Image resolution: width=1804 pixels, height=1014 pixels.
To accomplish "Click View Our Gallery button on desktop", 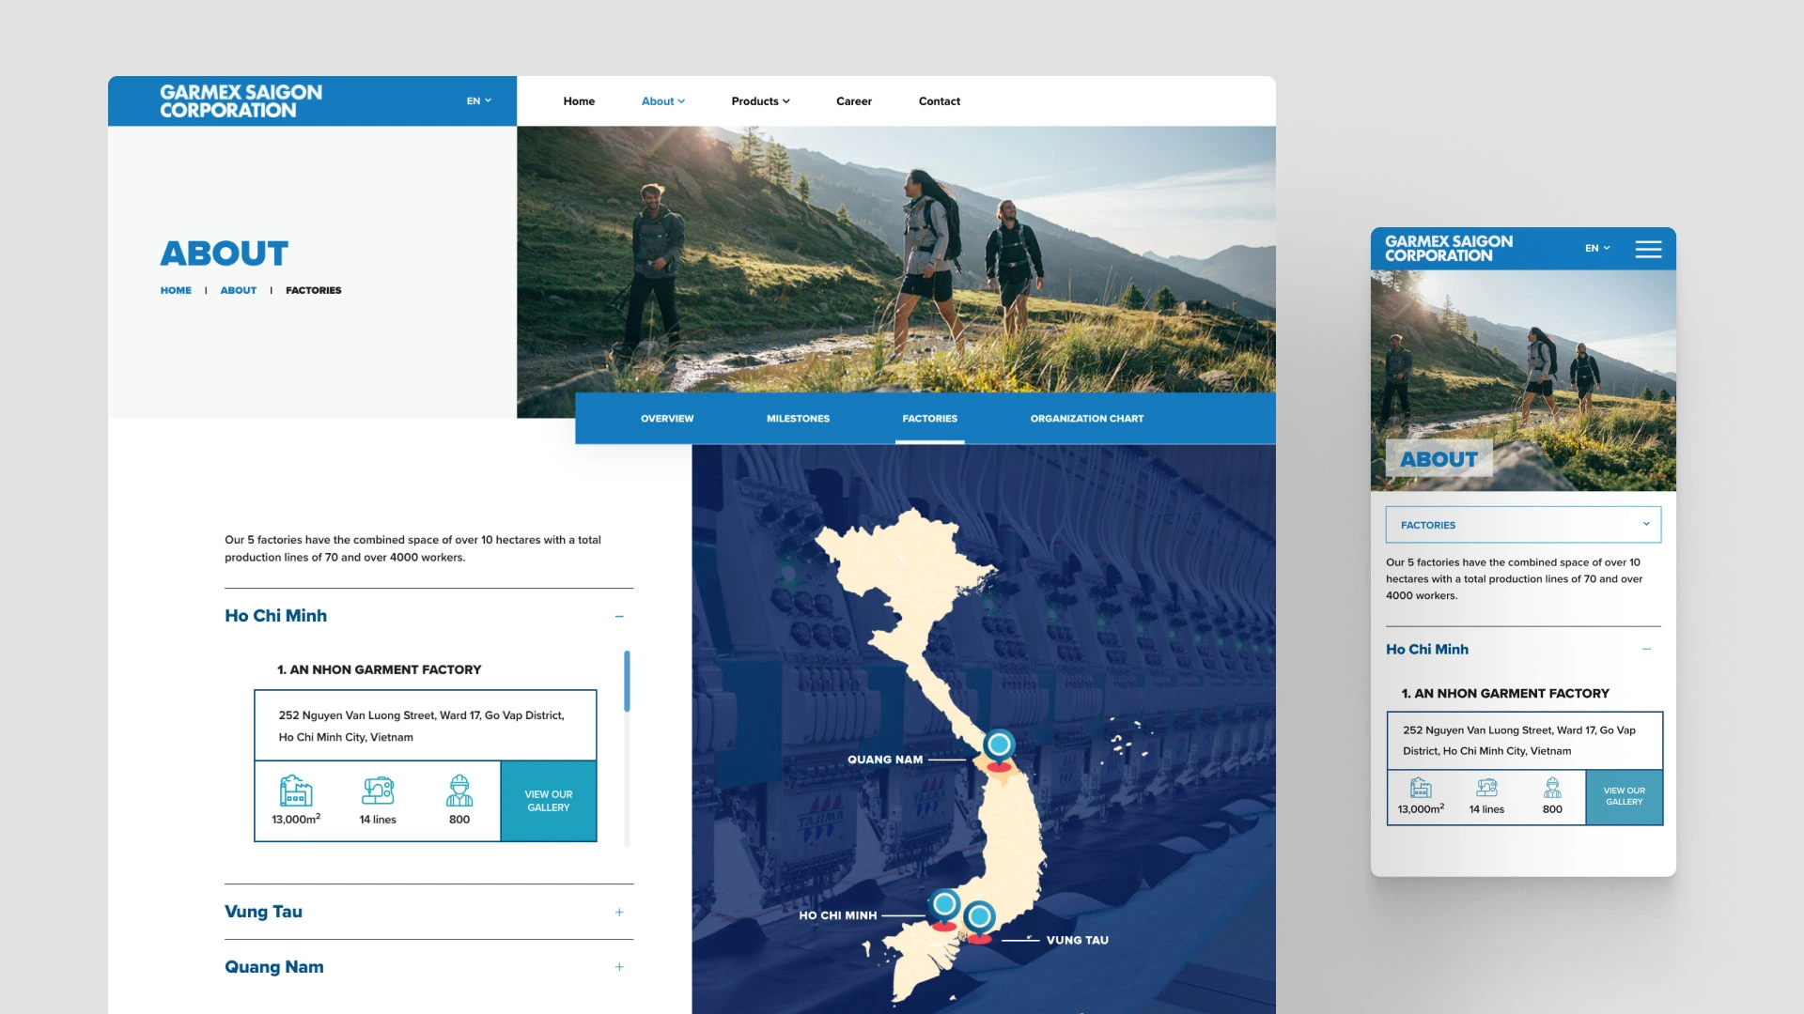I will [x=549, y=801].
